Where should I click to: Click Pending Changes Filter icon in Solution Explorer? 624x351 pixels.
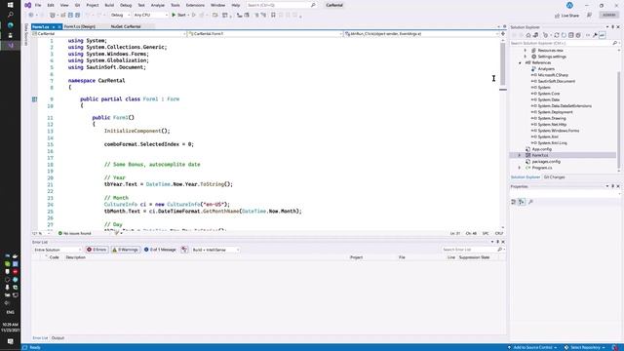pyautogui.click(x=546, y=35)
